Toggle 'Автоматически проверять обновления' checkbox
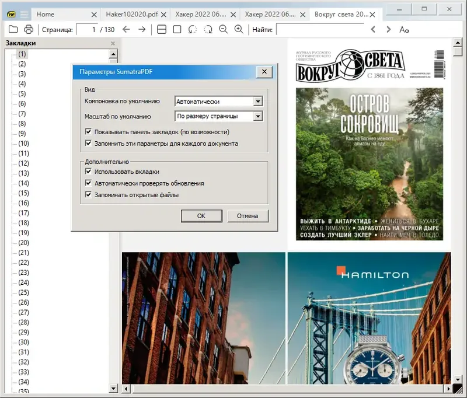467x398 pixels. [88, 183]
